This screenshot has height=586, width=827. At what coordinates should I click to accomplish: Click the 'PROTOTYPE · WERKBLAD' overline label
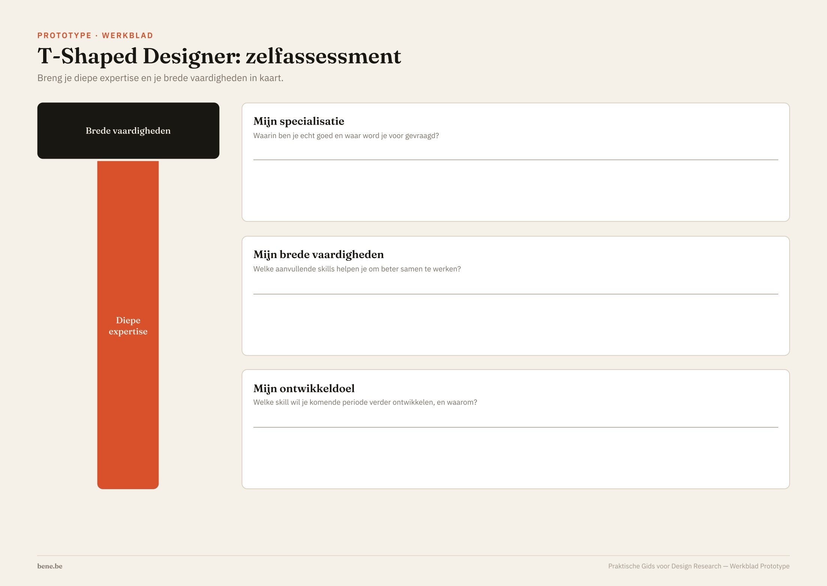click(x=95, y=36)
